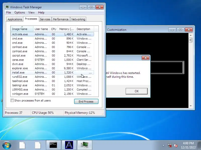This screenshot has width=201, height=150.
Task: Select the conhost.exe row using 796 K
Action: (x=53, y=47)
